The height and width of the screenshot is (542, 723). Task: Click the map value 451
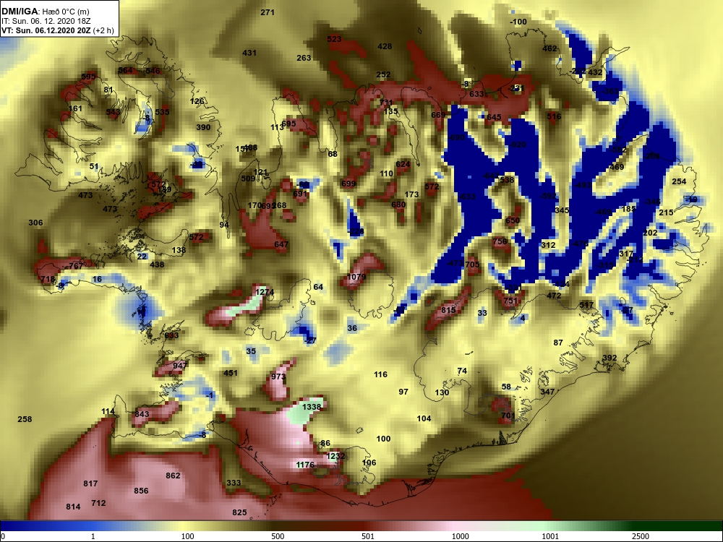(x=231, y=373)
